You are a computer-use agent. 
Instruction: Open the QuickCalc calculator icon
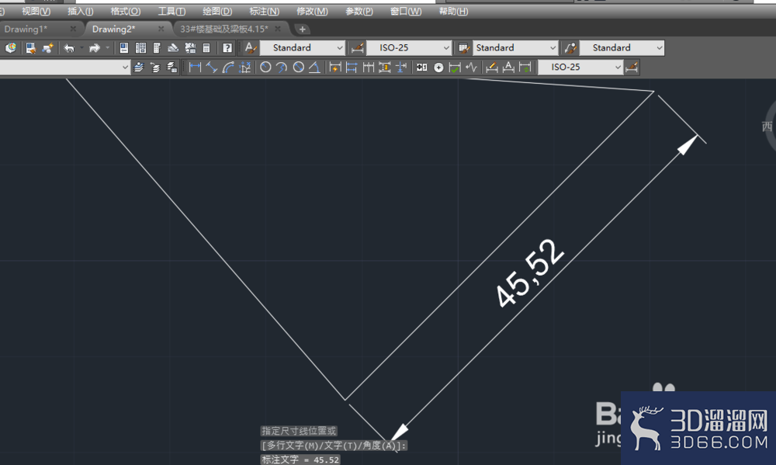[206, 48]
